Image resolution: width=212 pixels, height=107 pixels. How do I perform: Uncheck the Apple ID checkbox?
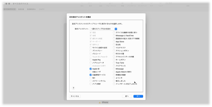click(x=91, y=69)
